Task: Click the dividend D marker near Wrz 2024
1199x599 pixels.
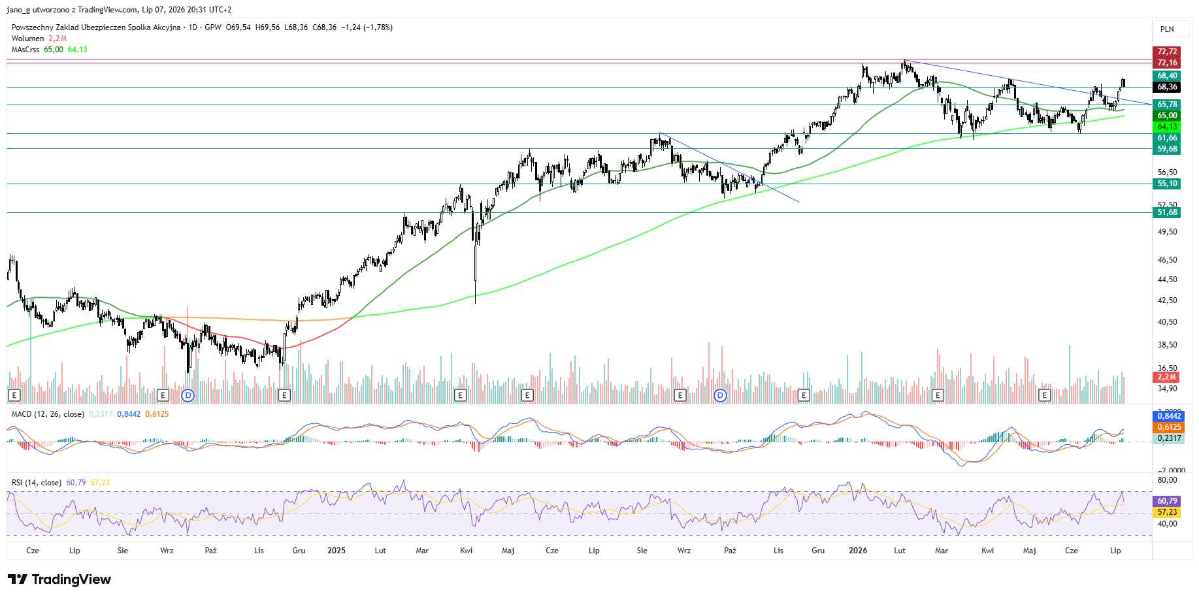Action: pyautogui.click(x=188, y=395)
